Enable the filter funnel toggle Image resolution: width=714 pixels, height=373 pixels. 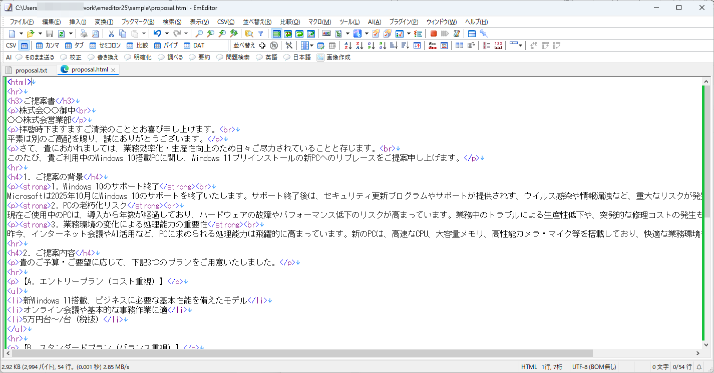[261, 33]
